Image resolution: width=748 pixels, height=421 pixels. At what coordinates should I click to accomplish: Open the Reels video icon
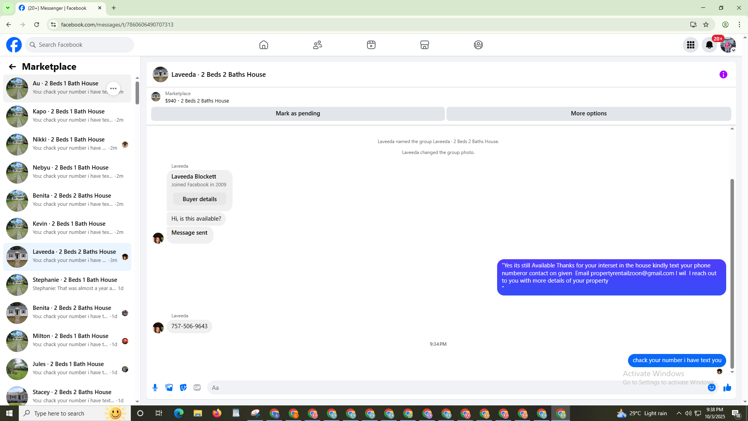pos(371,45)
